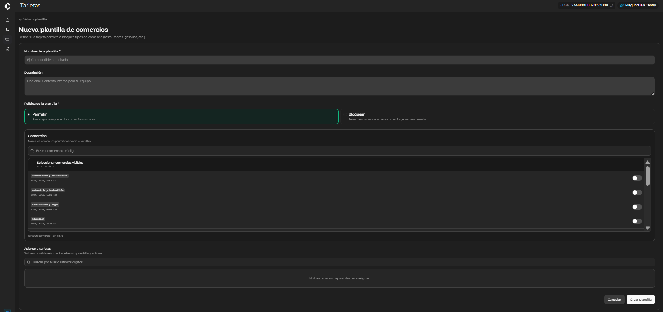
Task: Focus the Buscar comercio o código search box
Action: click(x=339, y=151)
